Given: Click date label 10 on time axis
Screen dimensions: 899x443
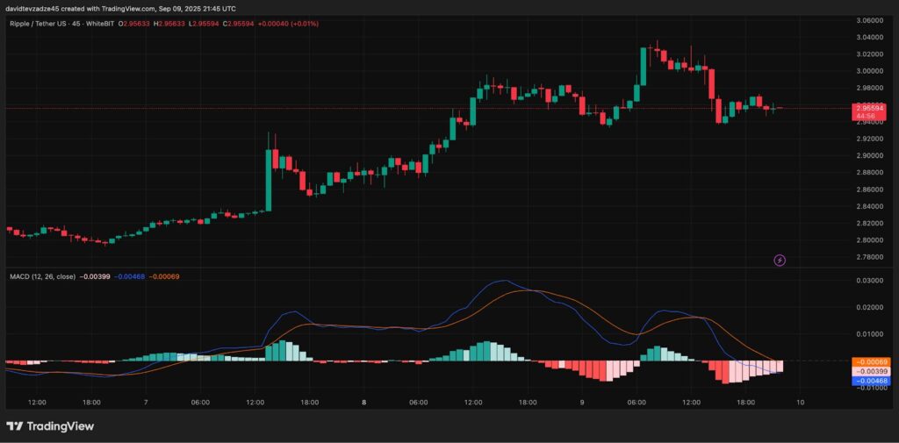Looking at the screenshot, I should click(x=799, y=402).
